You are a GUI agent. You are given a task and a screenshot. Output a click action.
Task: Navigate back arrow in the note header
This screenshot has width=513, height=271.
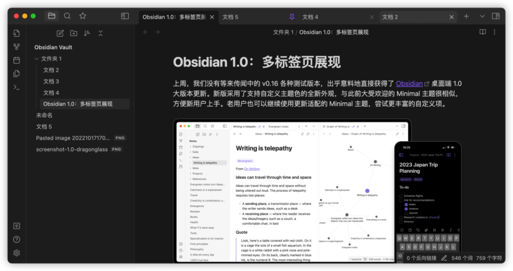click(146, 32)
